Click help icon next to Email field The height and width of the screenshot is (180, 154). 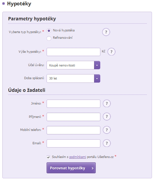[107, 143]
